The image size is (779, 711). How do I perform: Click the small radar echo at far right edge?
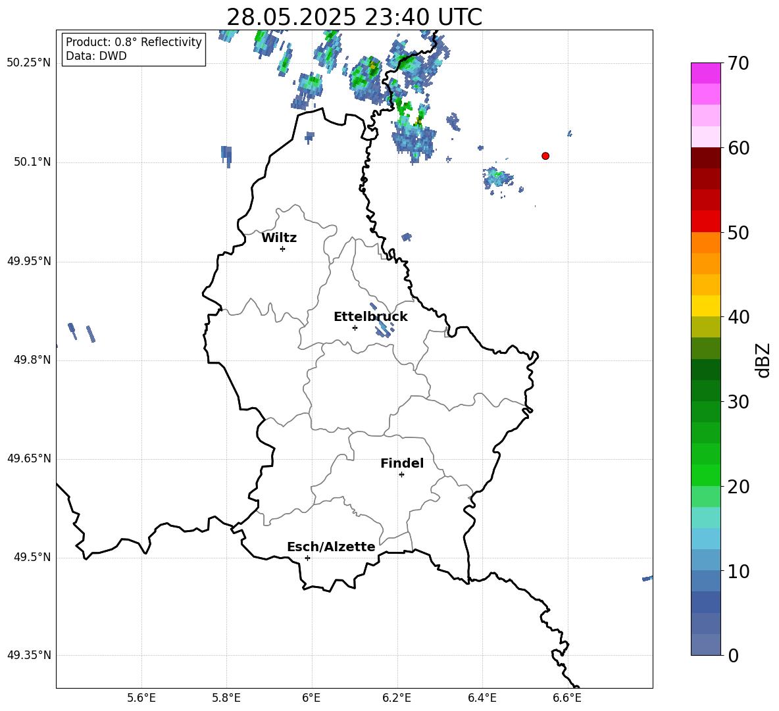[647, 578]
